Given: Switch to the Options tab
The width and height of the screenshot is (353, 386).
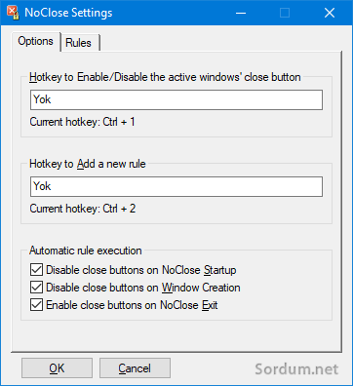Looking at the screenshot, I should pyautogui.click(x=36, y=41).
